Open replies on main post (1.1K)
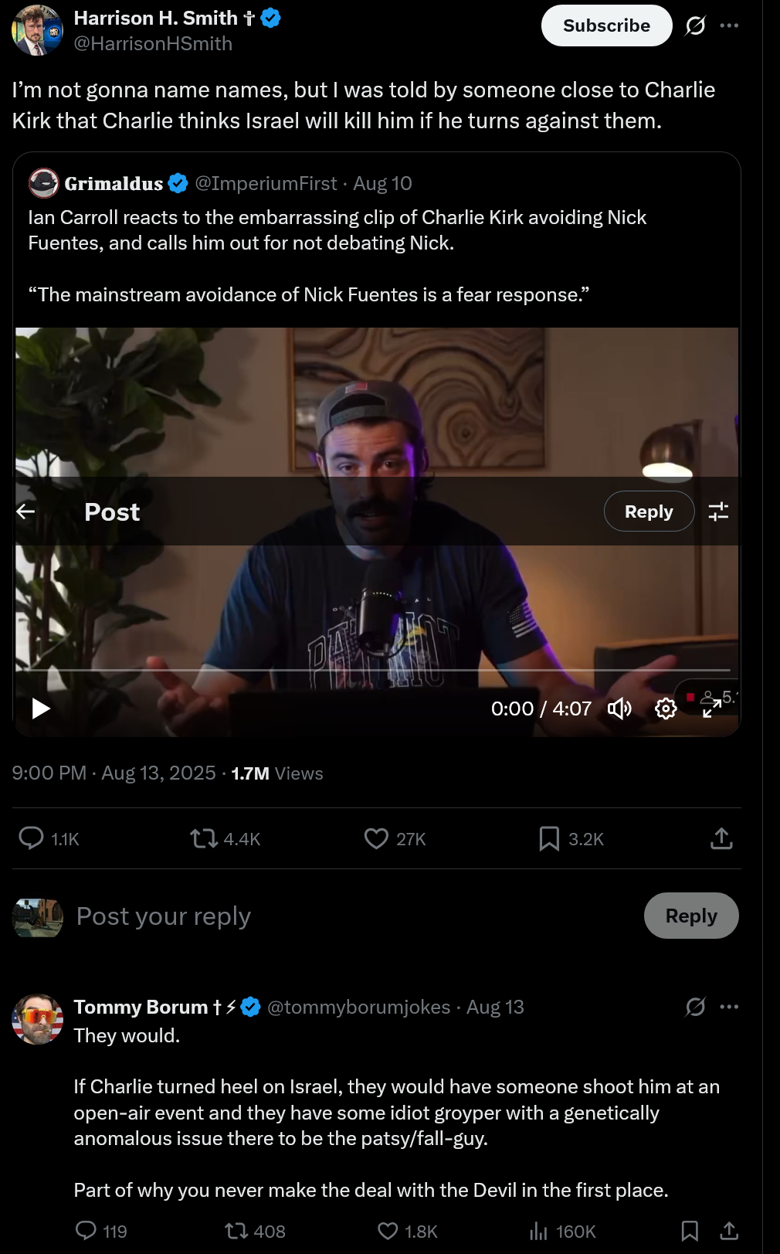This screenshot has width=780, height=1254. (x=32, y=838)
